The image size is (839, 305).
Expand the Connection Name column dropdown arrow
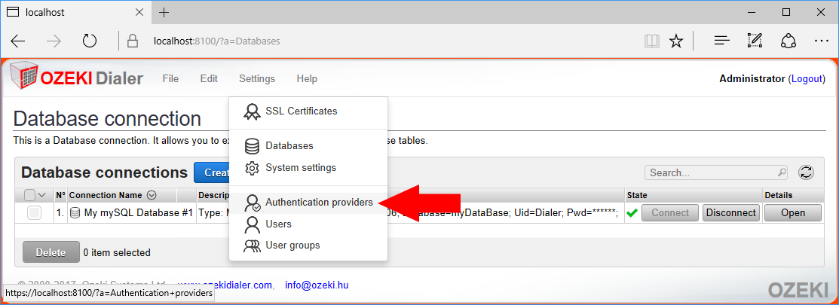[x=152, y=195]
